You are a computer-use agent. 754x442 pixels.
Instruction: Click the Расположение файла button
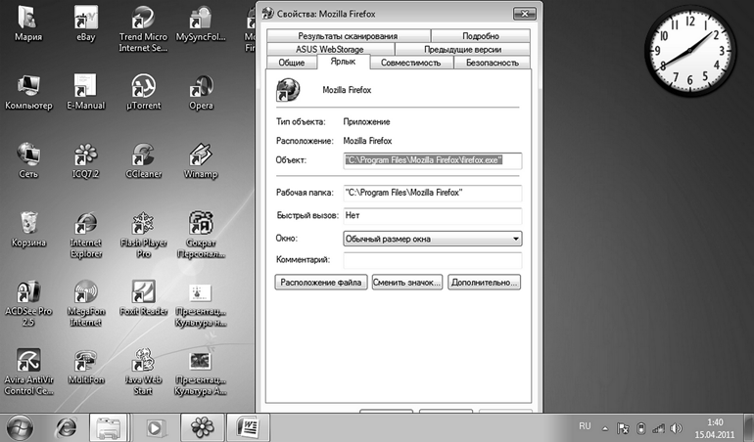(320, 283)
